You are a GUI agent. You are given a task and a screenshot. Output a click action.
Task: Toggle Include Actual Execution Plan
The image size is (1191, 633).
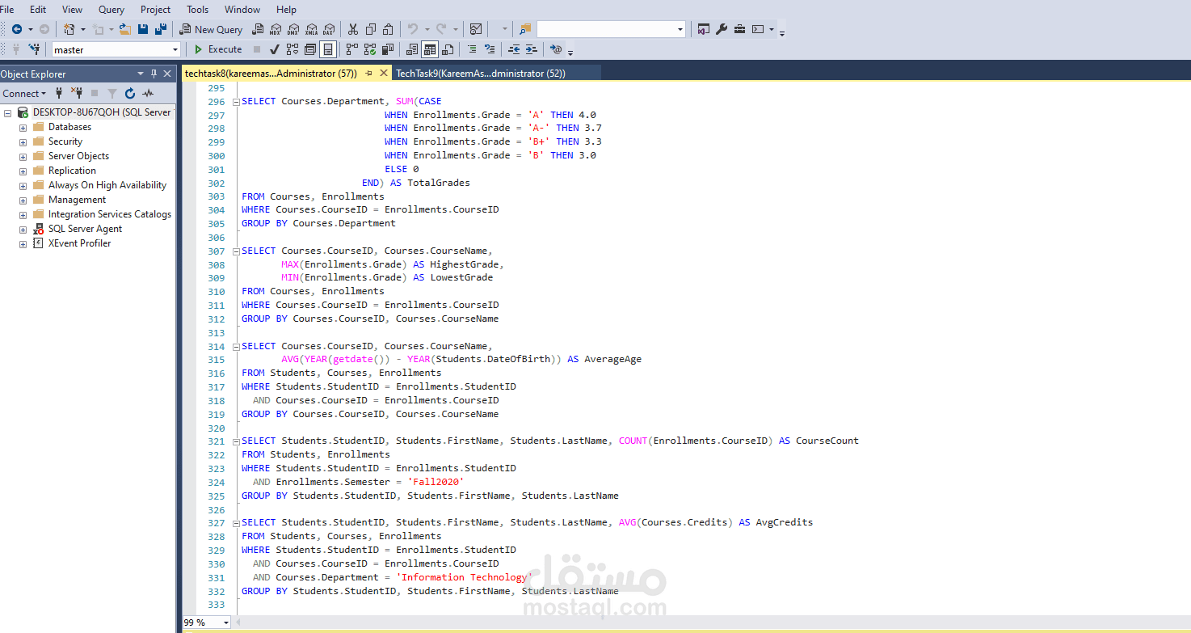351,49
